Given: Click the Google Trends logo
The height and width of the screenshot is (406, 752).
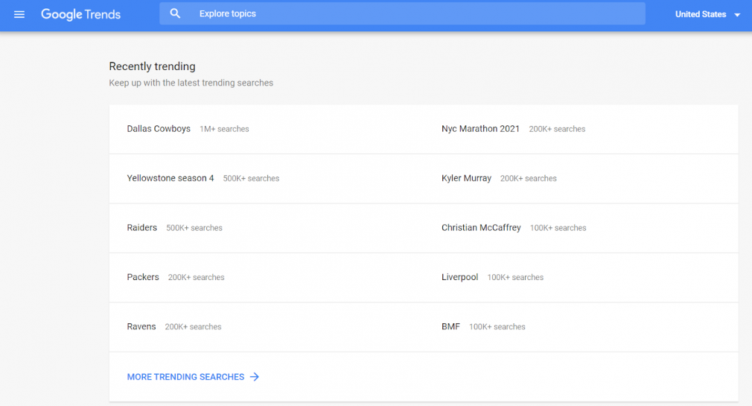Looking at the screenshot, I should 80,14.
